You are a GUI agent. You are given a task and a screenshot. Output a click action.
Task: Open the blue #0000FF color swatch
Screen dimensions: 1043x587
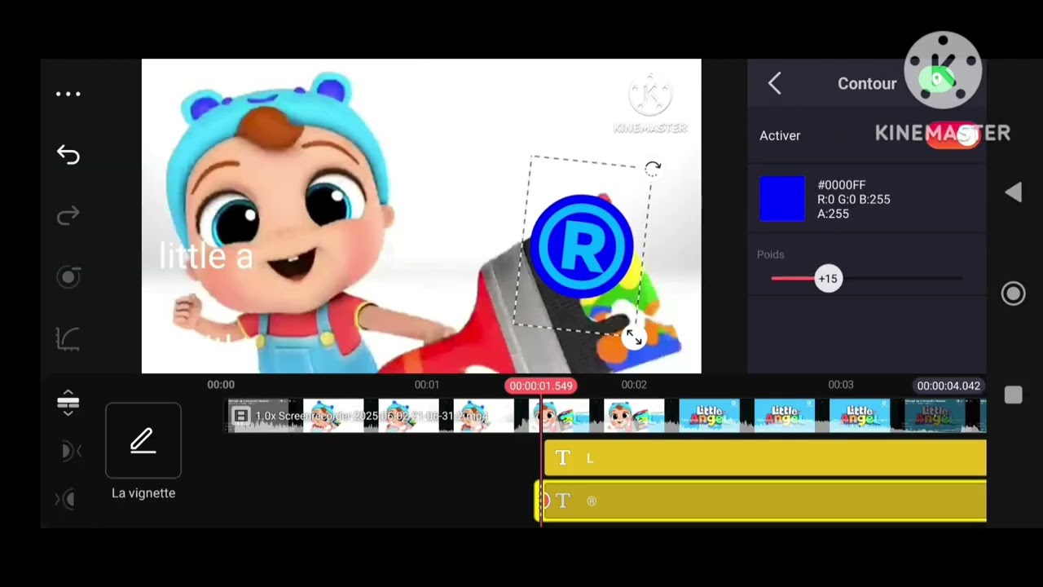click(782, 199)
